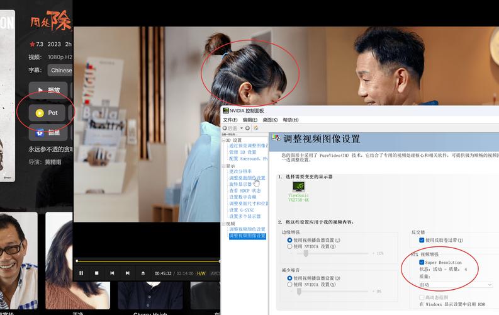
Task: Click the 00:45:32 elapsed time display
Action: [x=163, y=273]
